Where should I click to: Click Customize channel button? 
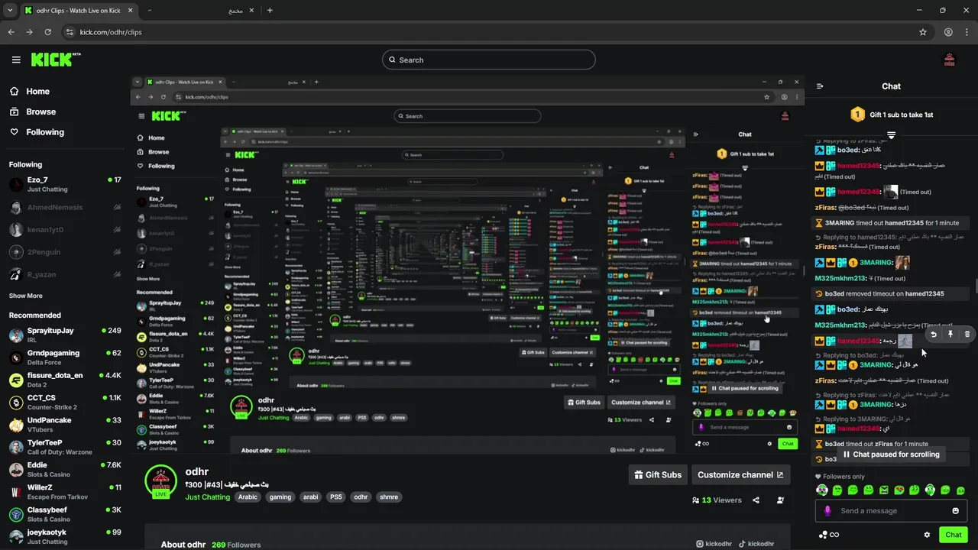click(740, 474)
